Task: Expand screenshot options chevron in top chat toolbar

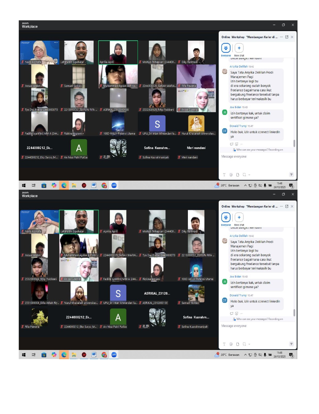Action: coord(249,175)
